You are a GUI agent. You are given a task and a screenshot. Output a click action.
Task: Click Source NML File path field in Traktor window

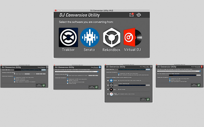click(27, 70)
